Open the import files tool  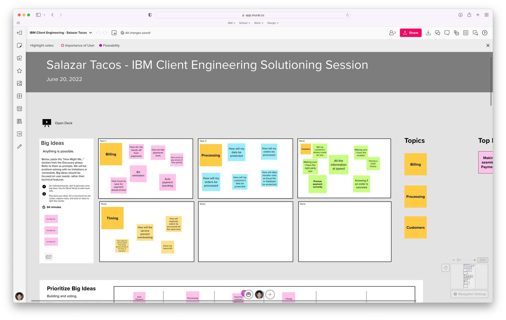[19, 134]
